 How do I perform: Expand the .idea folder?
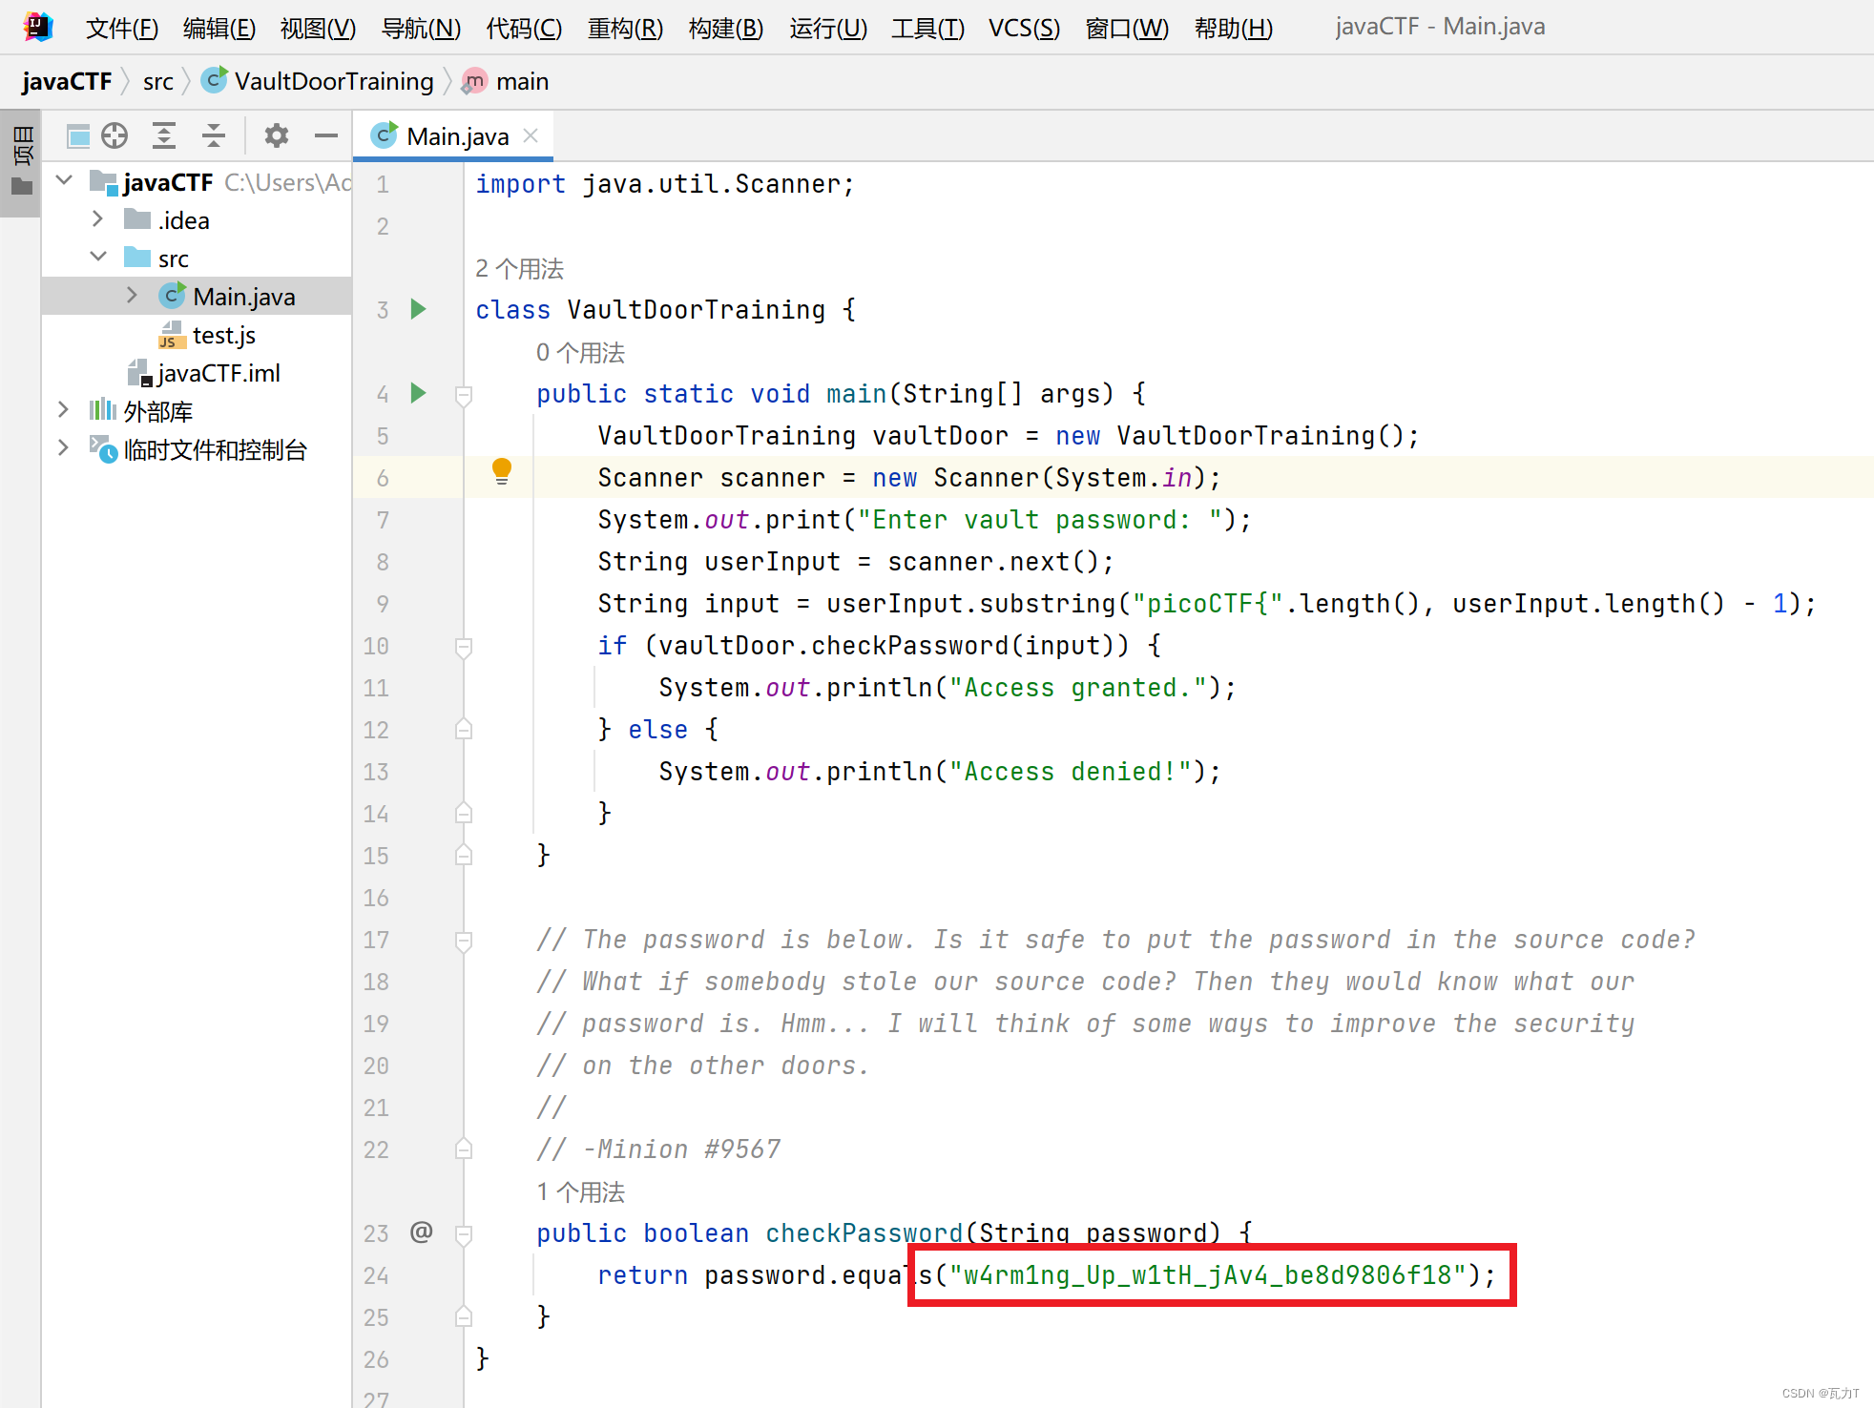(97, 219)
